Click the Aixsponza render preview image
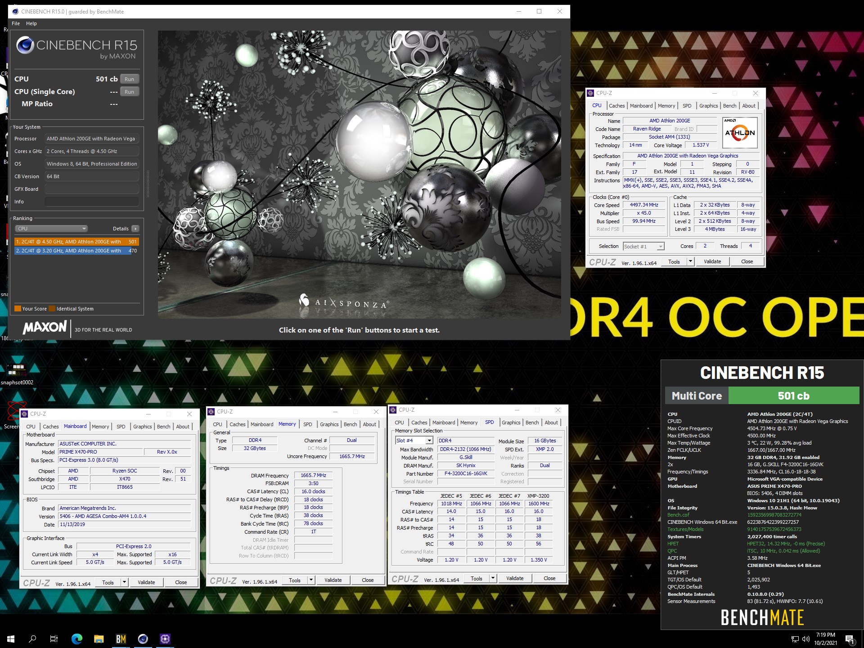 359,175
